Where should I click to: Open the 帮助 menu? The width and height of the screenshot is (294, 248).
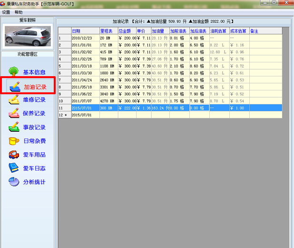[19, 12]
